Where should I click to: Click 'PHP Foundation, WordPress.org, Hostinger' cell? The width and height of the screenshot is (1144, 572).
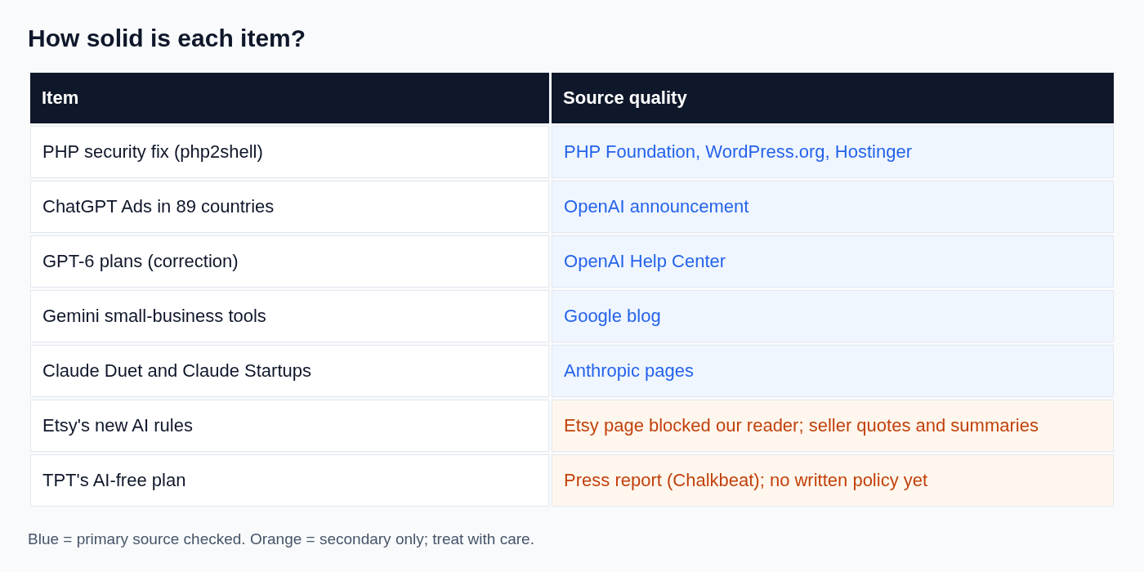tap(833, 152)
